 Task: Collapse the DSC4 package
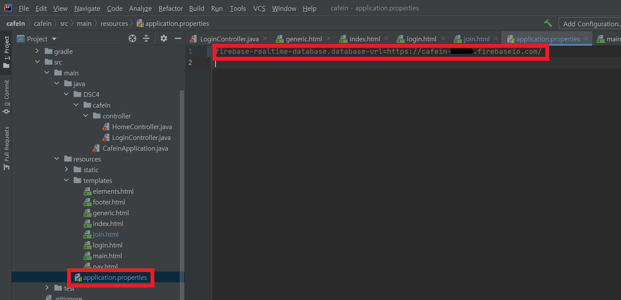pyautogui.click(x=66, y=94)
